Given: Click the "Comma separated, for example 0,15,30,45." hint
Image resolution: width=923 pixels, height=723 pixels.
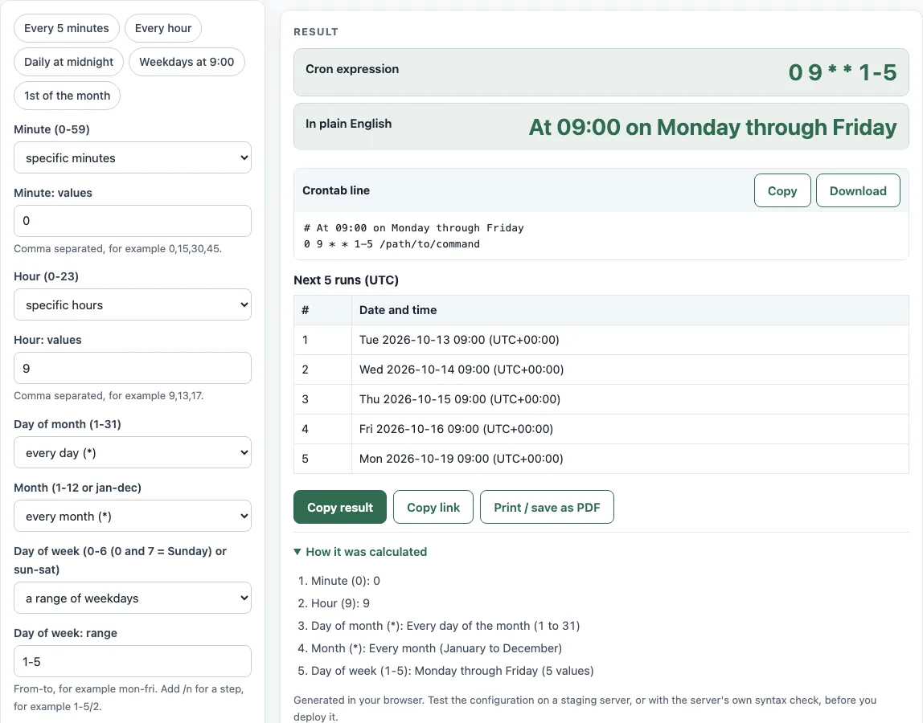Looking at the screenshot, I should coord(117,249).
